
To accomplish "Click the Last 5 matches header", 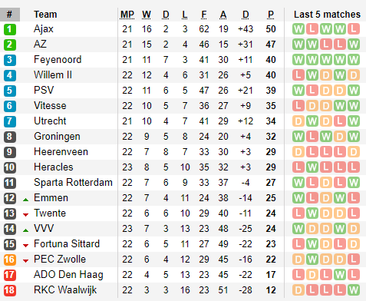I will click(x=327, y=15).
